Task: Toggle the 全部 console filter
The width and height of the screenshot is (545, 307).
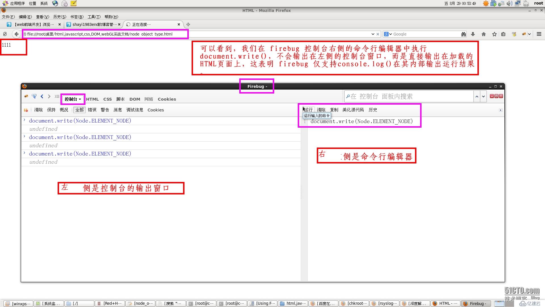Action: tap(79, 110)
